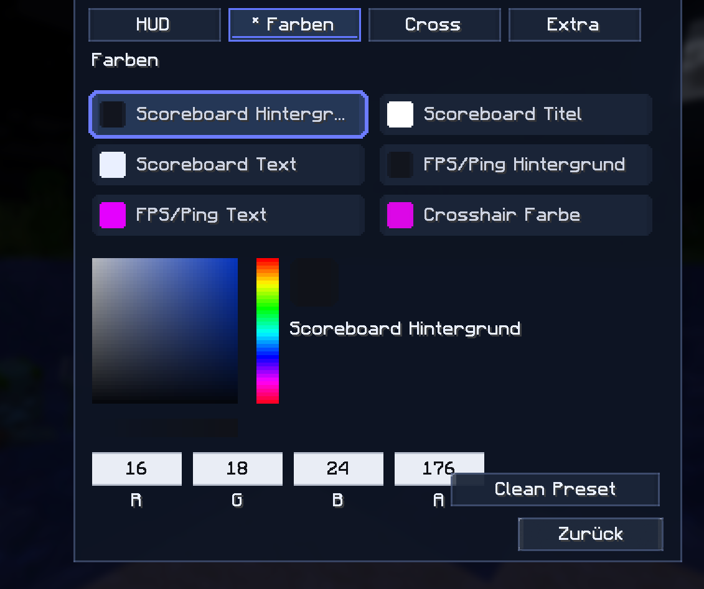
Task: Click the B value field showing 24
Action: pyautogui.click(x=339, y=469)
